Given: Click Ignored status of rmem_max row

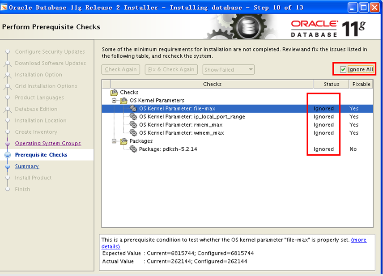Looking at the screenshot, I should coord(323,125).
